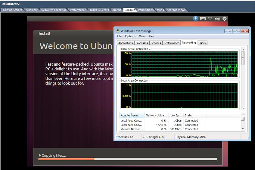This screenshot has height=170, width=255.
Task: Sort by the Link Speed column header
Action: coord(176,115)
